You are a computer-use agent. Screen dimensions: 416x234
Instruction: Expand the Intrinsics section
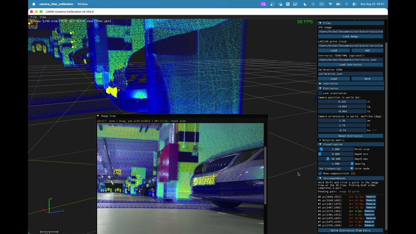(x=320, y=84)
